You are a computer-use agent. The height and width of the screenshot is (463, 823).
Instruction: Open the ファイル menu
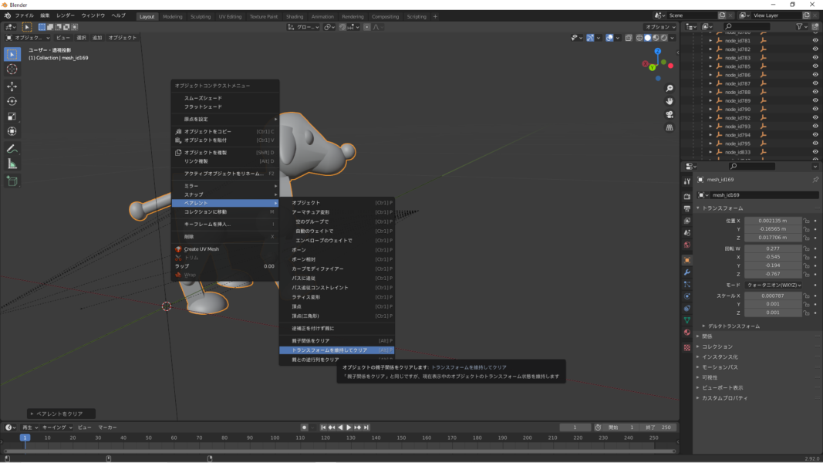click(x=24, y=15)
